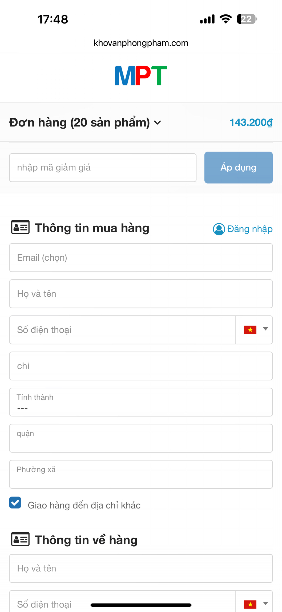
Task: Open the Đăng nhập login link
Action: pos(250,229)
